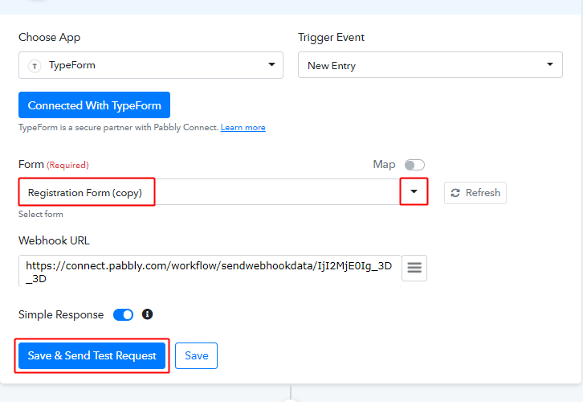Click the Form (Required) label

tap(54, 165)
